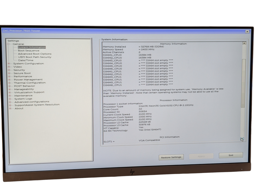Select the System Logs label

[23, 99]
